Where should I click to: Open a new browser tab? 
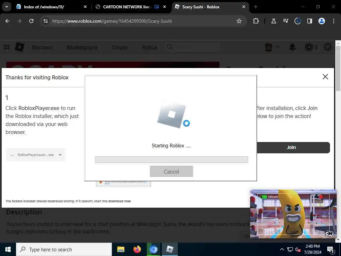(256, 7)
